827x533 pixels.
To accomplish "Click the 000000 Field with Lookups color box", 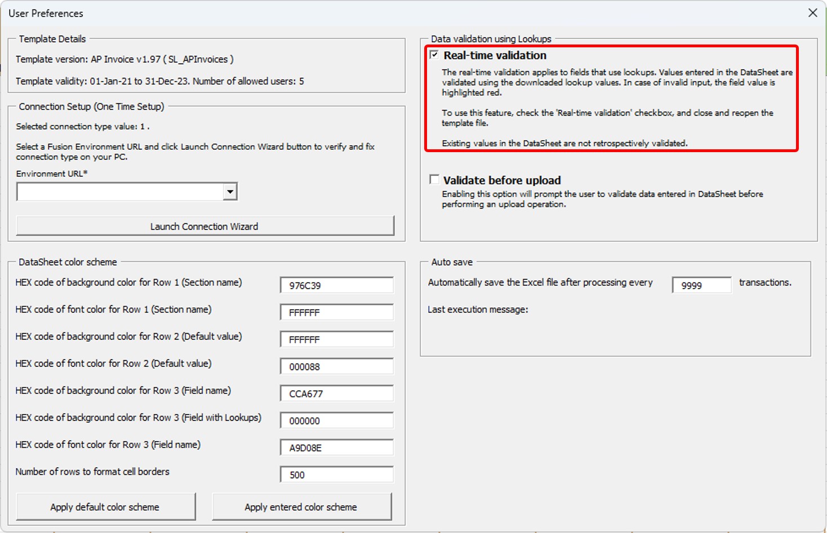I will 336,420.
